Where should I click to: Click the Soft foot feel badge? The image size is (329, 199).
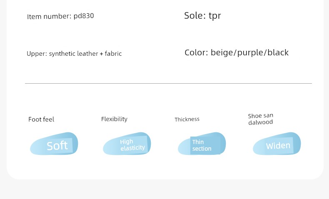[x=54, y=144]
